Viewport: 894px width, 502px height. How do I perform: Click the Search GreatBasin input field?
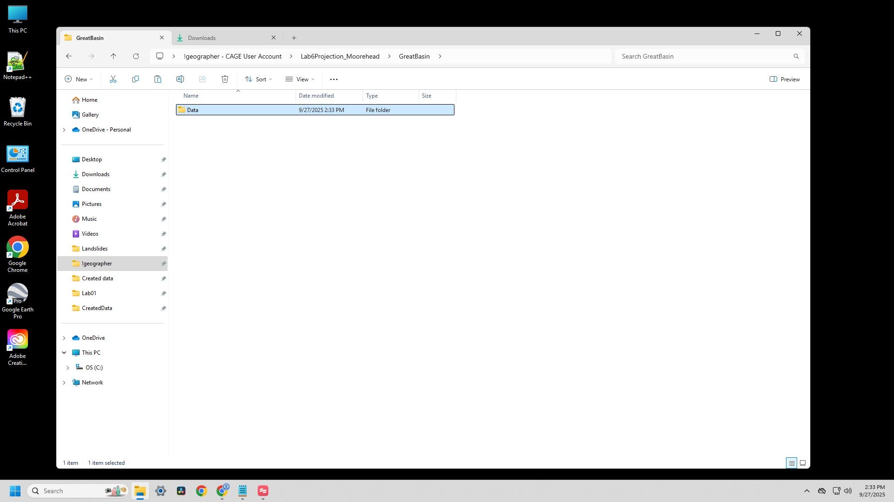[x=703, y=56]
